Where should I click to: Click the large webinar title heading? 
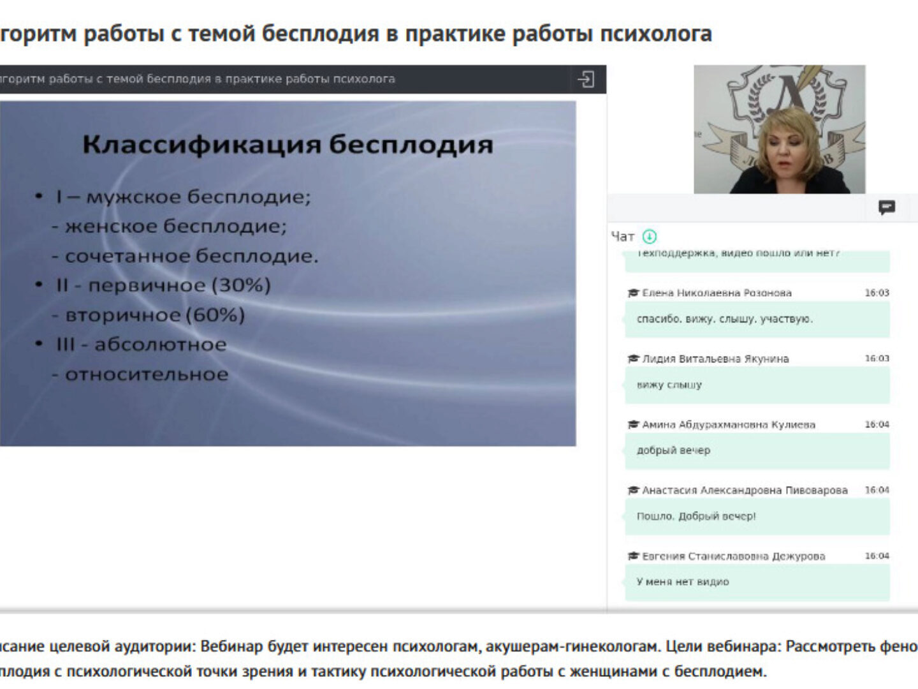pyautogui.click(x=356, y=33)
